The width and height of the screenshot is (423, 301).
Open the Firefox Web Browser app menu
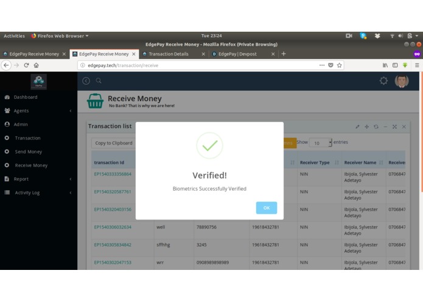(x=60, y=36)
